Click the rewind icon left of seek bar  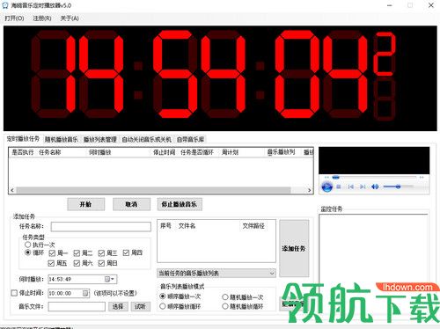(326, 178)
